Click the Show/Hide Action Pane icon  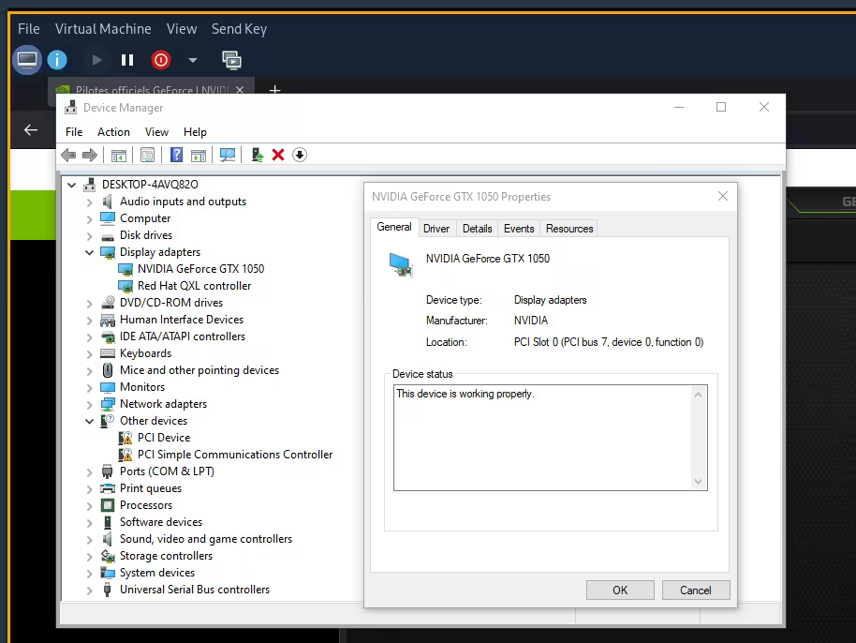[199, 156]
